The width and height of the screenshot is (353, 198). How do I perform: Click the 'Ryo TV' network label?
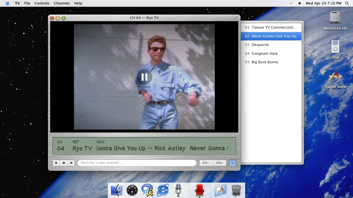coord(82,148)
